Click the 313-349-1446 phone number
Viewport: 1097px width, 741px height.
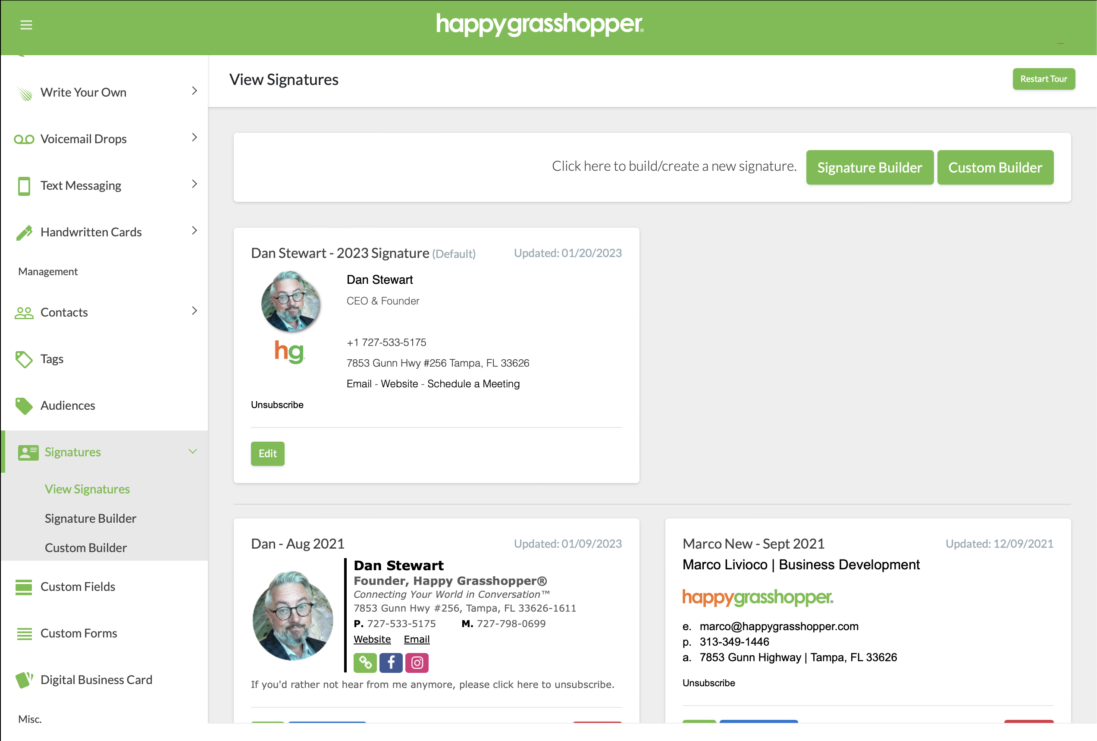(x=734, y=642)
